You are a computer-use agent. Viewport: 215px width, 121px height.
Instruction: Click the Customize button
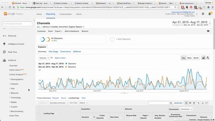click(41, 31)
